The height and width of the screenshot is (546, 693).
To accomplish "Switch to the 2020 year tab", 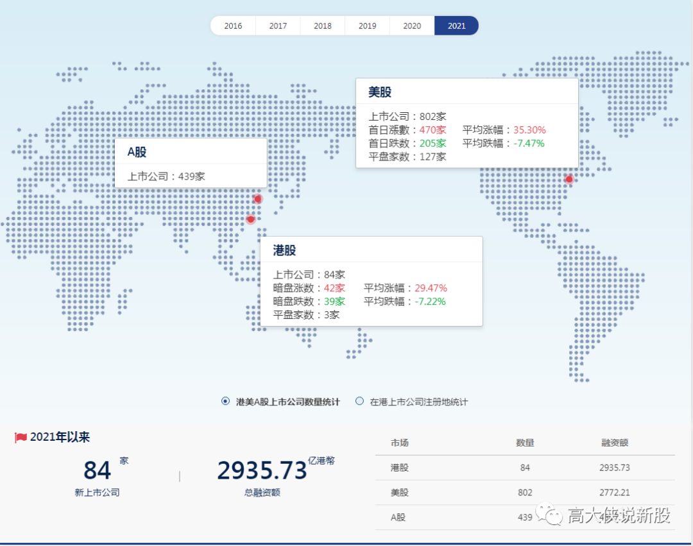I will coord(412,26).
